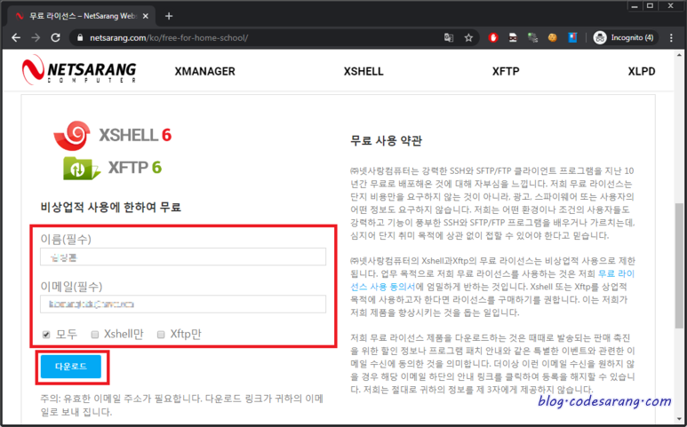Toggle the 모두 checkbox
The height and width of the screenshot is (427, 687).
[46, 335]
